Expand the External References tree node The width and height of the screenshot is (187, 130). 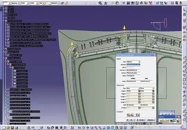click(3, 21)
